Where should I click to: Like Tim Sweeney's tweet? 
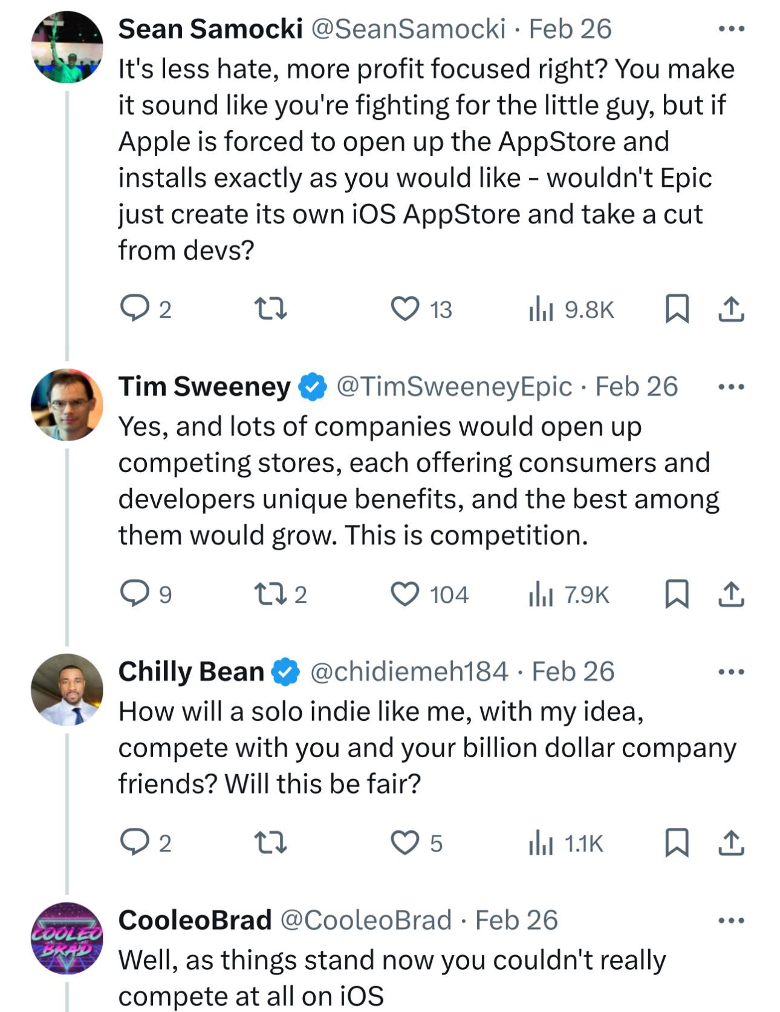coord(405,594)
